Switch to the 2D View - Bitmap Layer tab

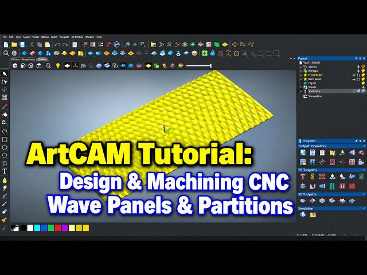[x=23, y=60]
